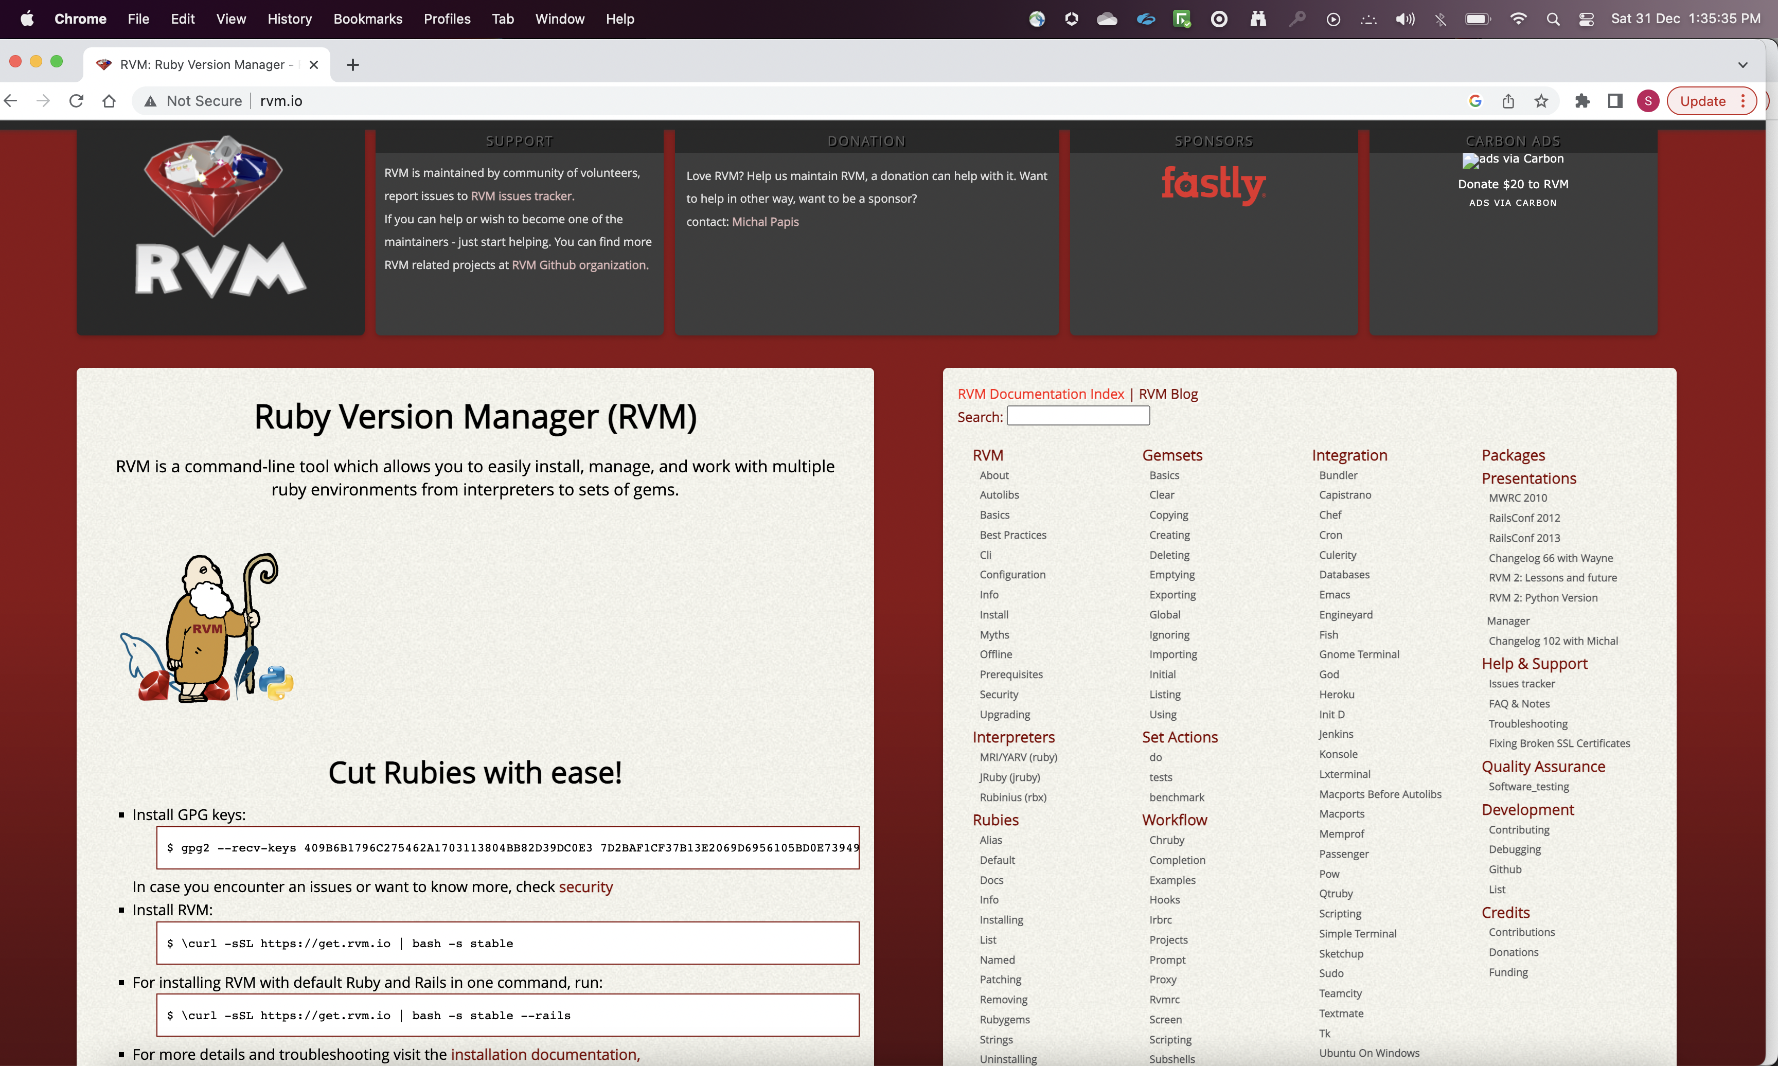Viewport: 1778px width, 1066px height.
Task: Open the Prerequisites doc link
Action: 1011,674
